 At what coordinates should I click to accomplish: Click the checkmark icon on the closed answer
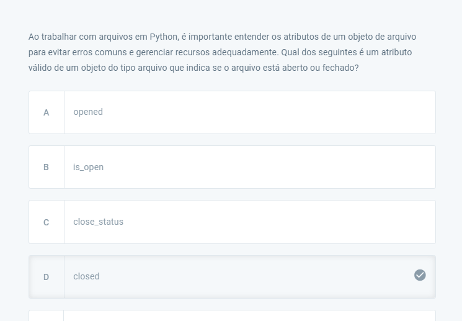(420, 275)
